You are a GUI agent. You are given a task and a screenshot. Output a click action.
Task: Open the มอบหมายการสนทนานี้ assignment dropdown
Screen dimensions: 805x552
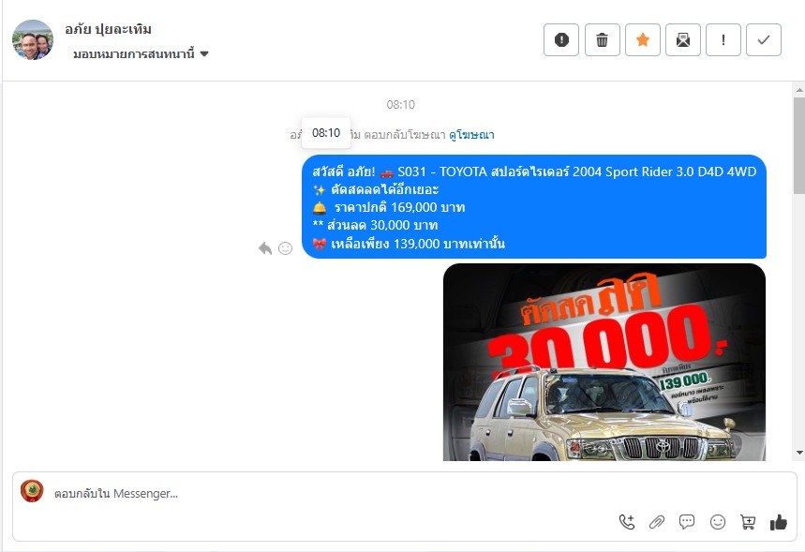pos(141,54)
